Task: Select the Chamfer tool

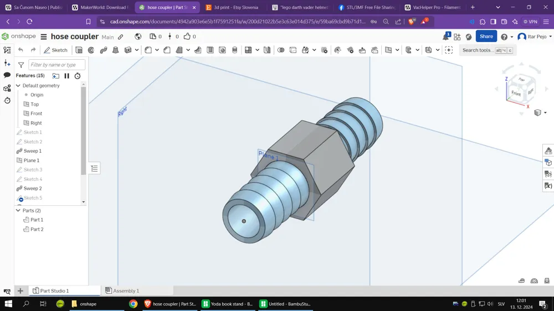Action: point(167,50)
